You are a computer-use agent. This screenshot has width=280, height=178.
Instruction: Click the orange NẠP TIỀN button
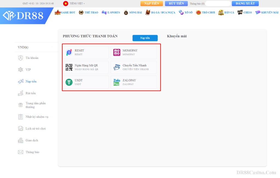pyautogui.click(x=151, y=3)
